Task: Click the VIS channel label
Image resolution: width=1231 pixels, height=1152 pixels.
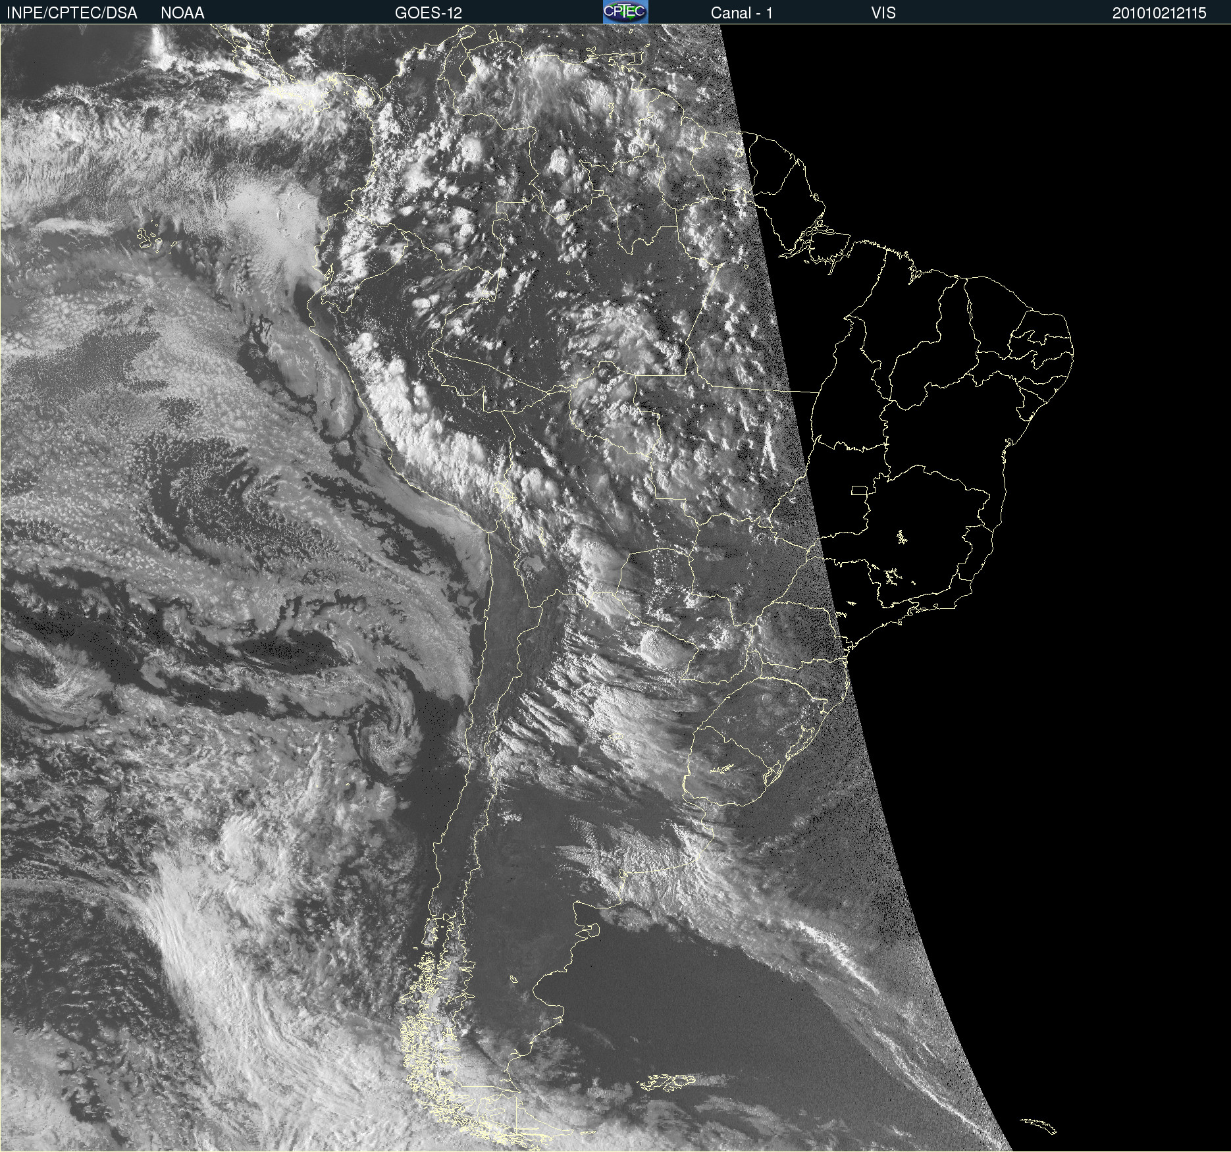Action: (x=883, y=13)
